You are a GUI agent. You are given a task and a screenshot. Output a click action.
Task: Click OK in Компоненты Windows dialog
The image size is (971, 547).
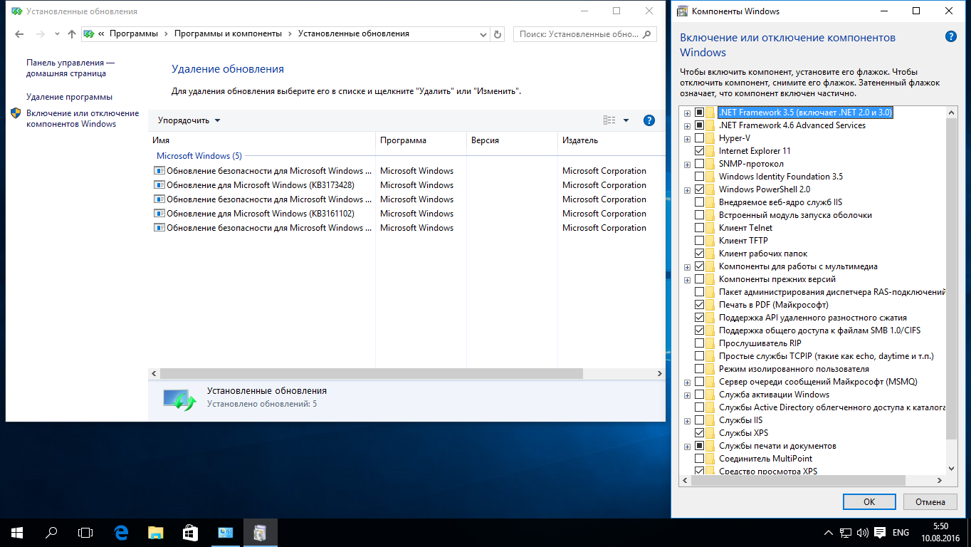(x=869, y=501)
